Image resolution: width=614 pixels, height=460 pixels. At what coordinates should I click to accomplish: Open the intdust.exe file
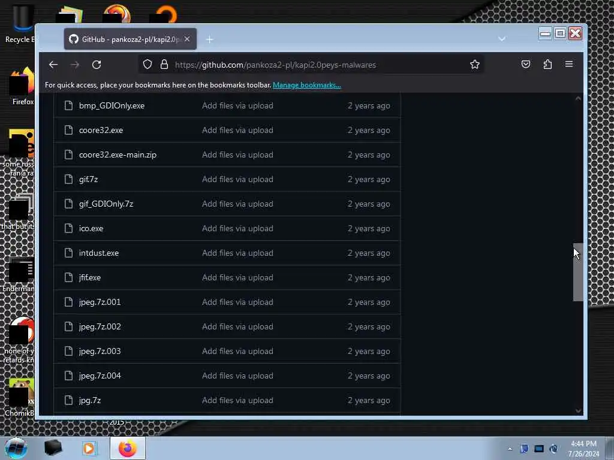99,253
